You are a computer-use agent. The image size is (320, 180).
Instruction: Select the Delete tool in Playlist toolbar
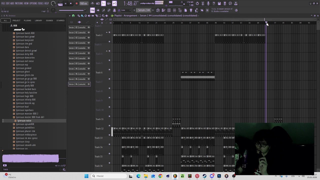pyautogui.click(x=86, y=16)
